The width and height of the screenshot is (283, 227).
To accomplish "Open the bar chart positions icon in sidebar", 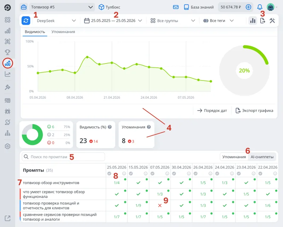I will [7, 31].
